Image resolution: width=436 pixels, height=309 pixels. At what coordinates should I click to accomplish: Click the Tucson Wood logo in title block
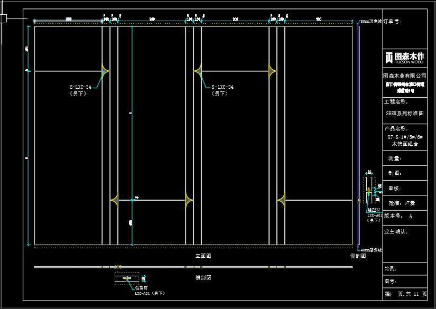click(404, 58)
